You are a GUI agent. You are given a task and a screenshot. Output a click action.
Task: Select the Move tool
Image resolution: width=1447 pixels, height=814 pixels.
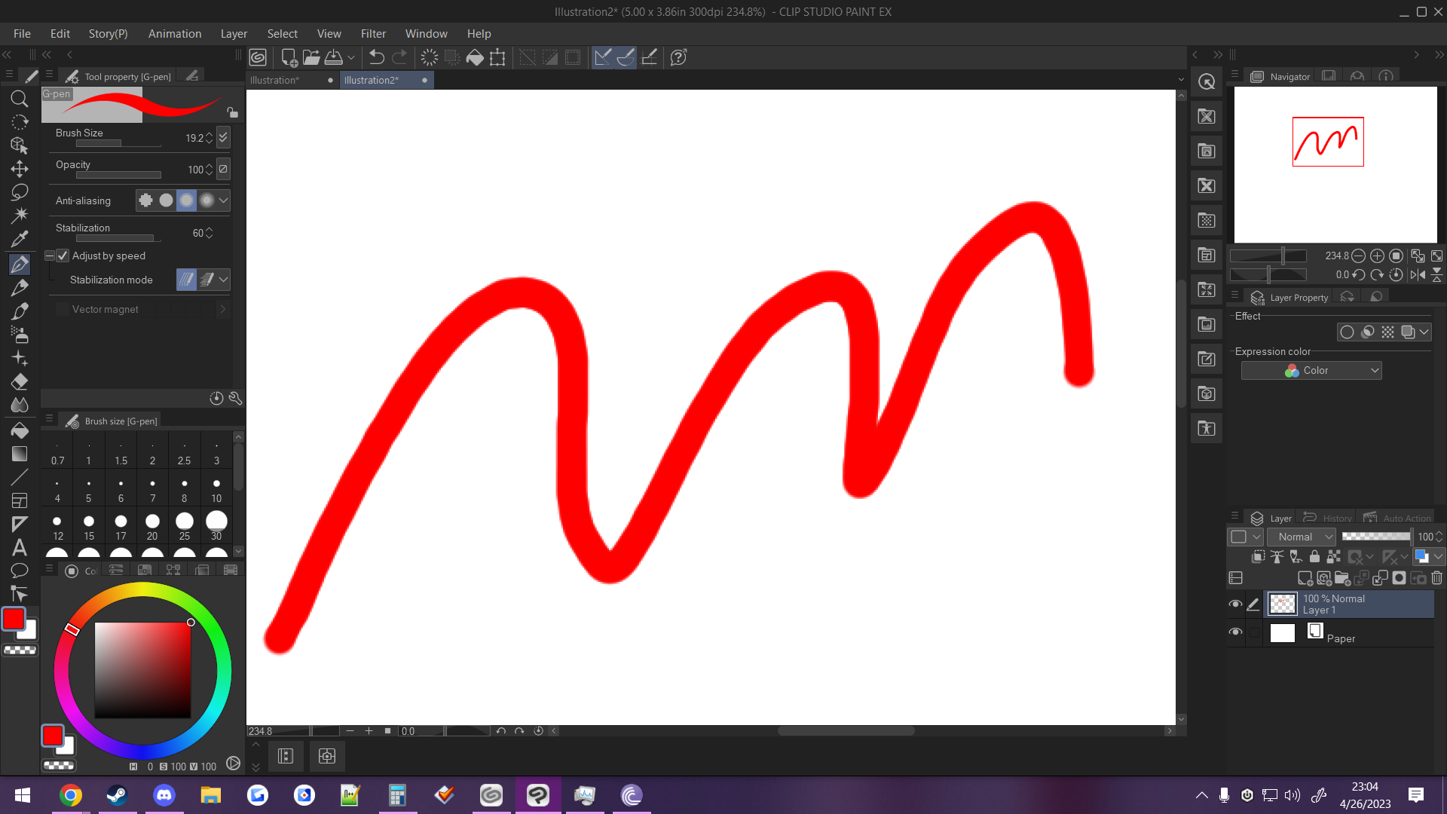pyautogui.click(x=19, y=169)
